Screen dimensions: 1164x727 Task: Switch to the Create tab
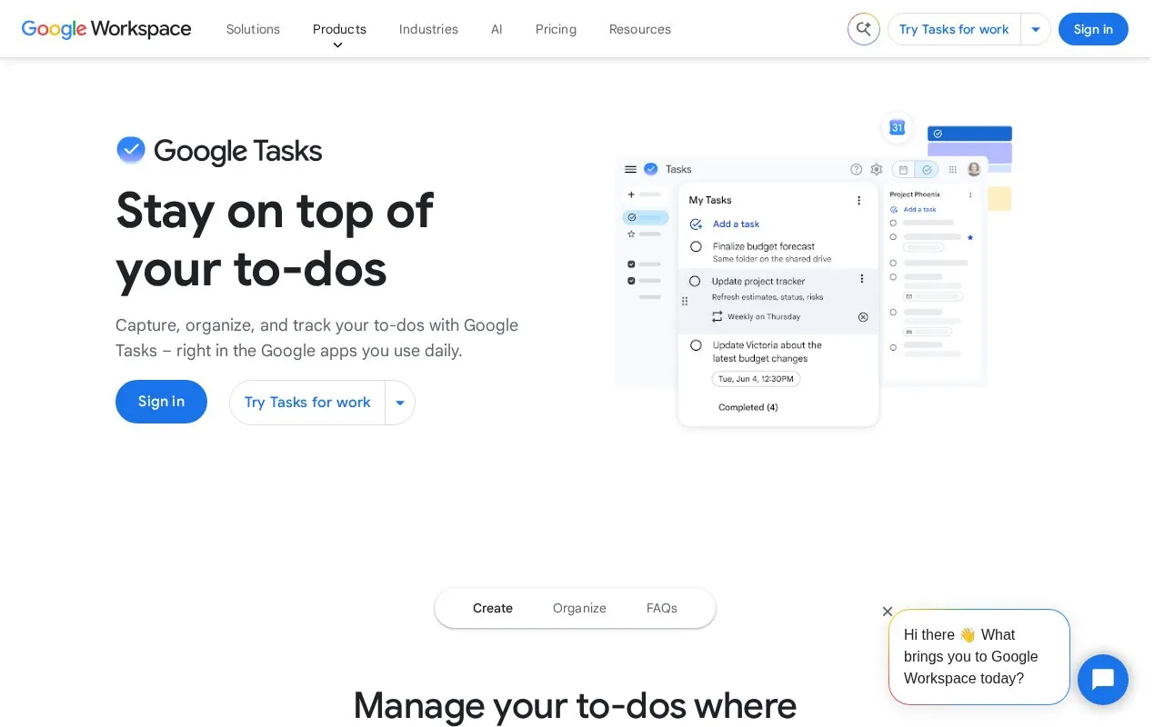point(493,608)
